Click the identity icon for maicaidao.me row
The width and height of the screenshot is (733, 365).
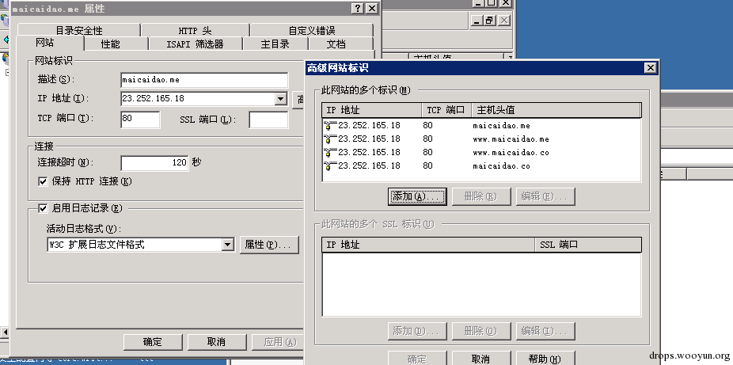pyautogui.click(x=330, y=125)
